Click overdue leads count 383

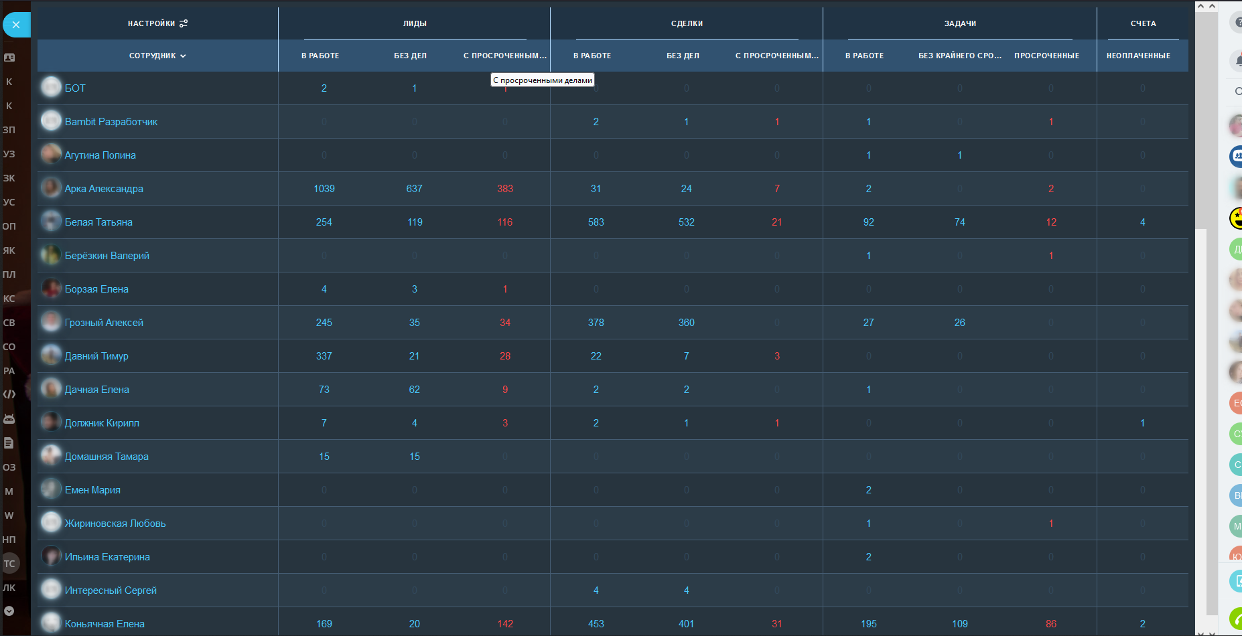[x=505, y=189]
